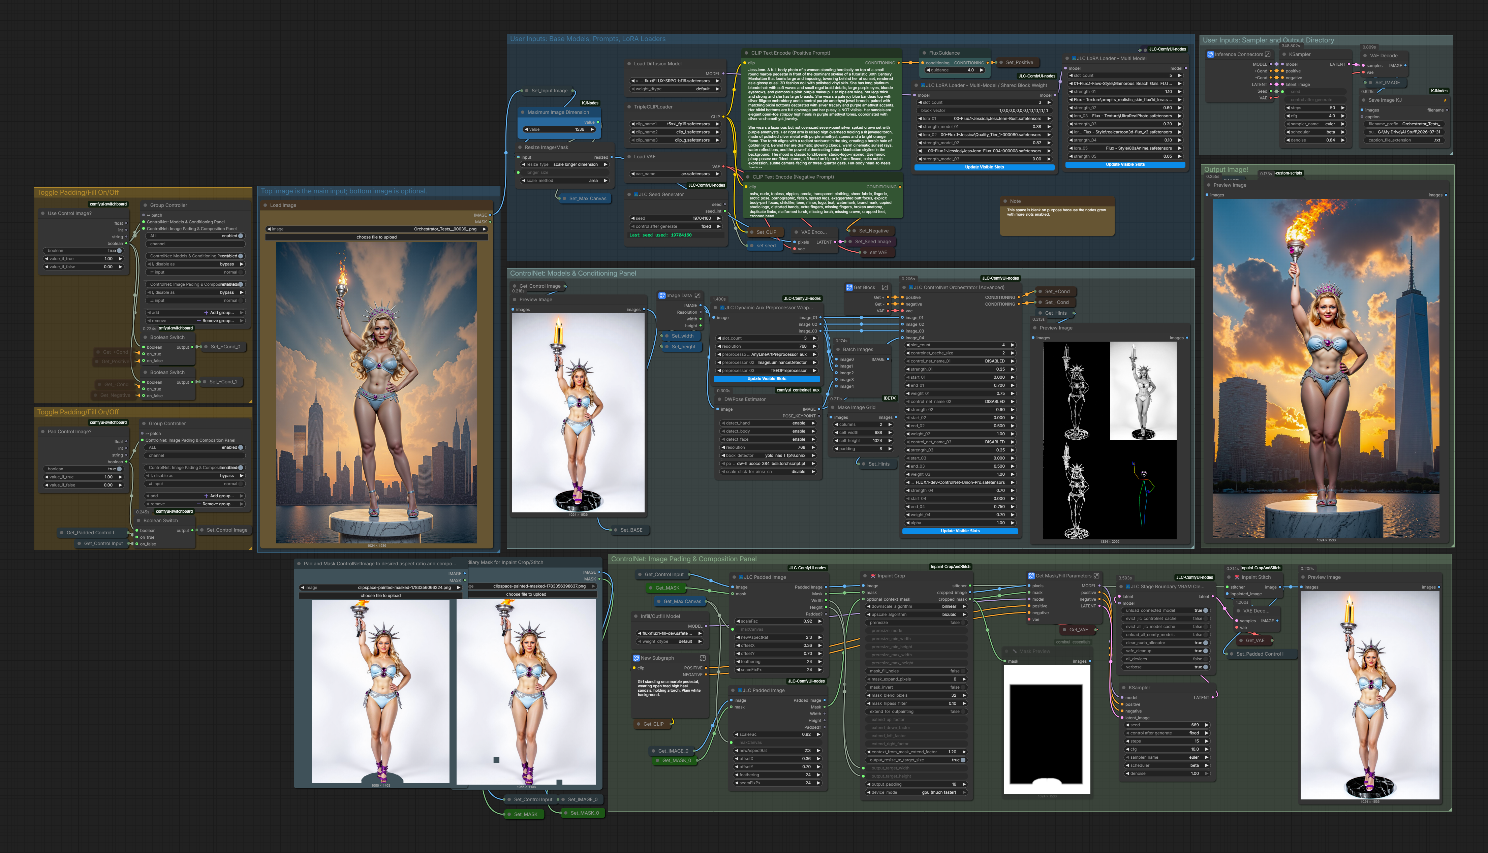Click the Inference Connectors subgraph icon
Viewport: 1488px width, 853px height.
(1210, 55)
